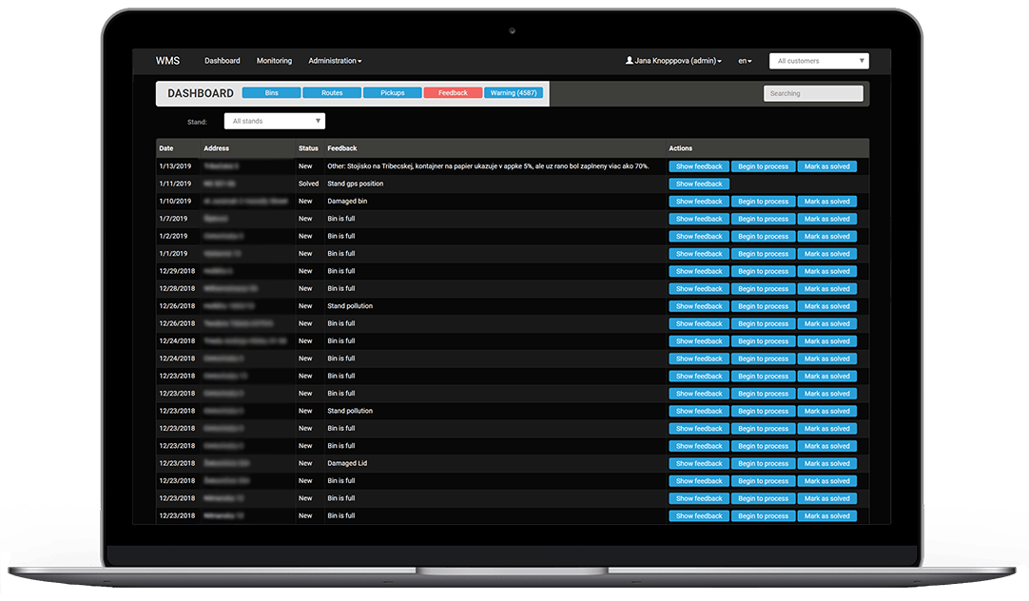
Task: Open the en language selector
Action: (x=745, y=61)
